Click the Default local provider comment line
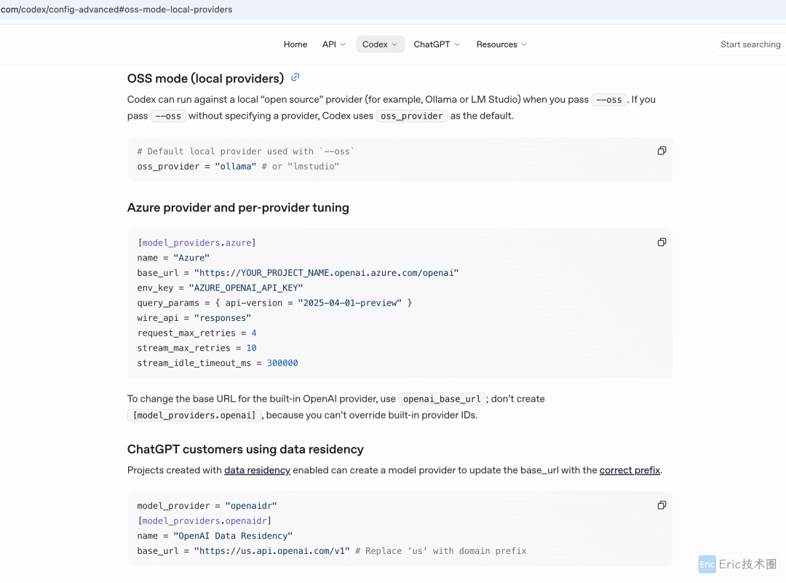 pyautogui.click(x=246, y=151)
